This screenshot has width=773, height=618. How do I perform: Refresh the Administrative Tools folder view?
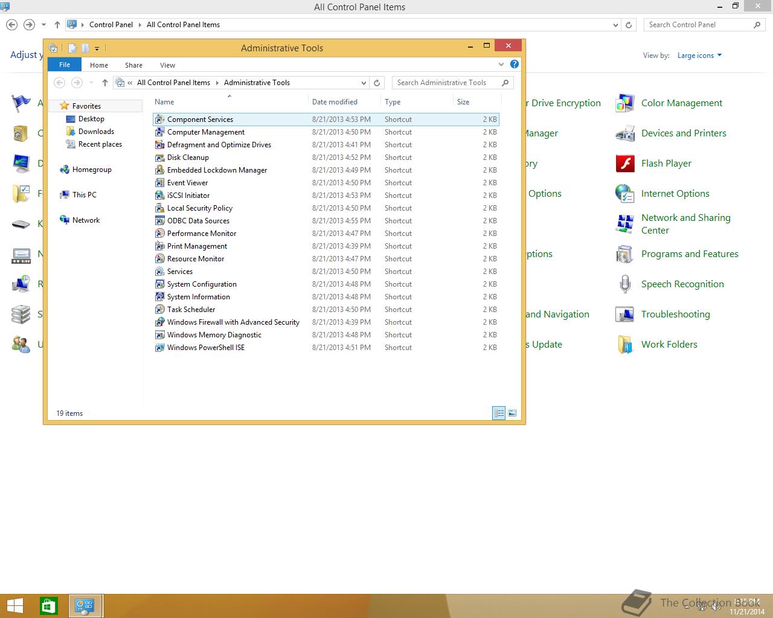tap(377, 83)
